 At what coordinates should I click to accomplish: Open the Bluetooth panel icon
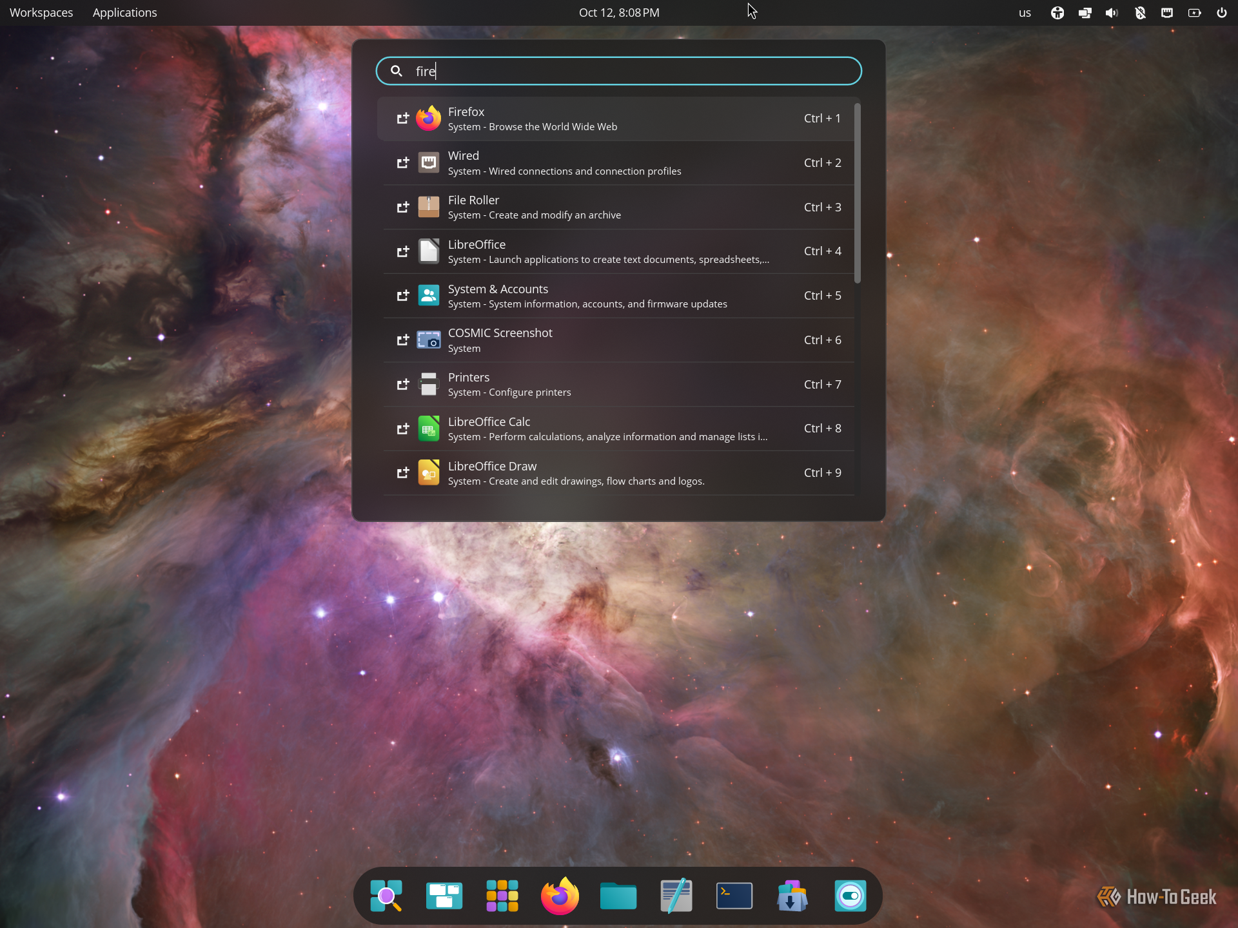(1140, 13)
